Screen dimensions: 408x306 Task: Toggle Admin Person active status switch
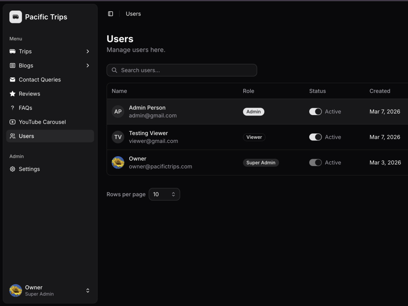315,112
